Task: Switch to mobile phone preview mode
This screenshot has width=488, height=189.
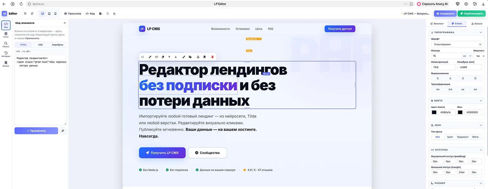Action: 55,14
